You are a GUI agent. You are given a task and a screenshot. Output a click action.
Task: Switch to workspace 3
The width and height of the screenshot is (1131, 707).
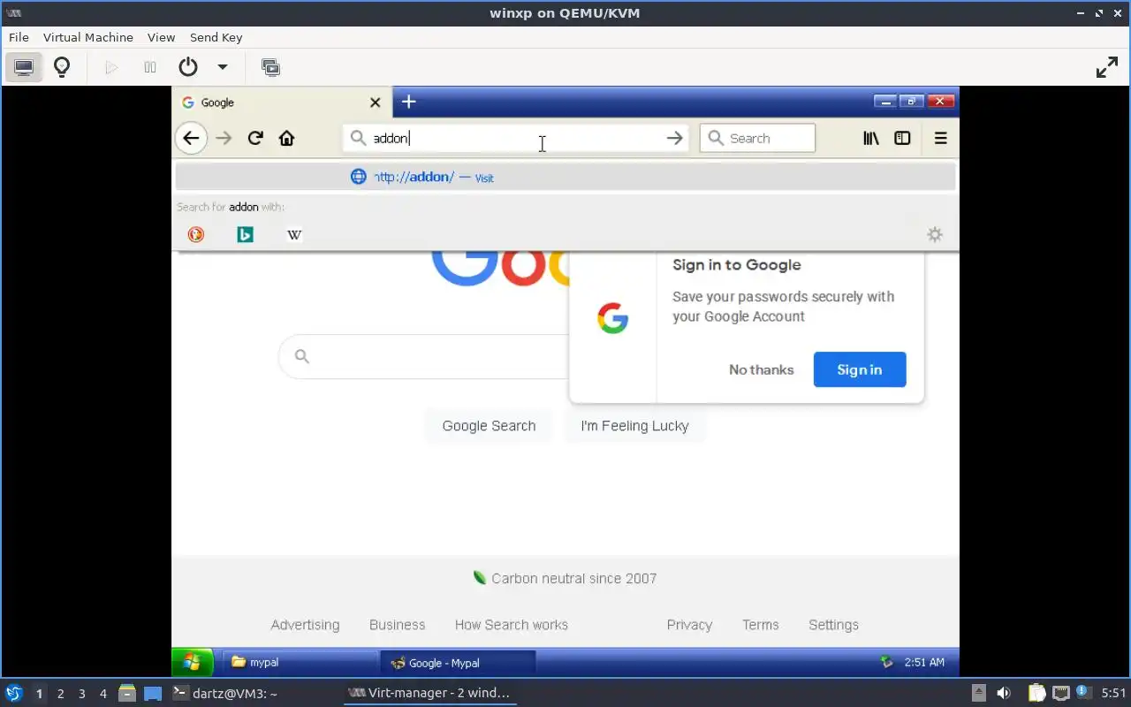[82, 694]
